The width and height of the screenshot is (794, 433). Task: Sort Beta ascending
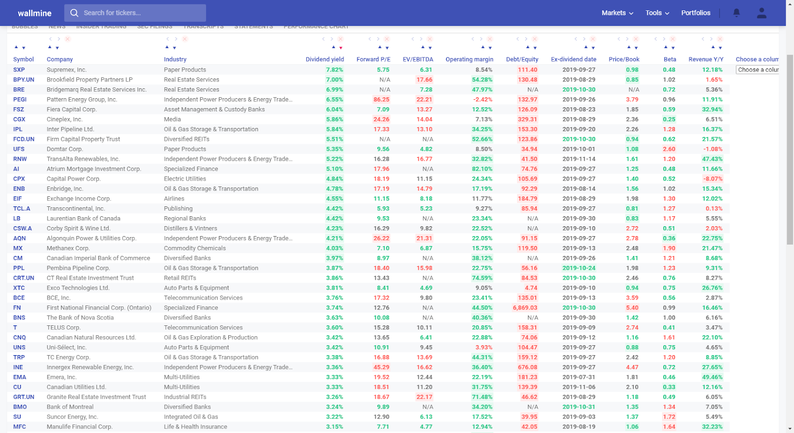click(x=665, y=47)
